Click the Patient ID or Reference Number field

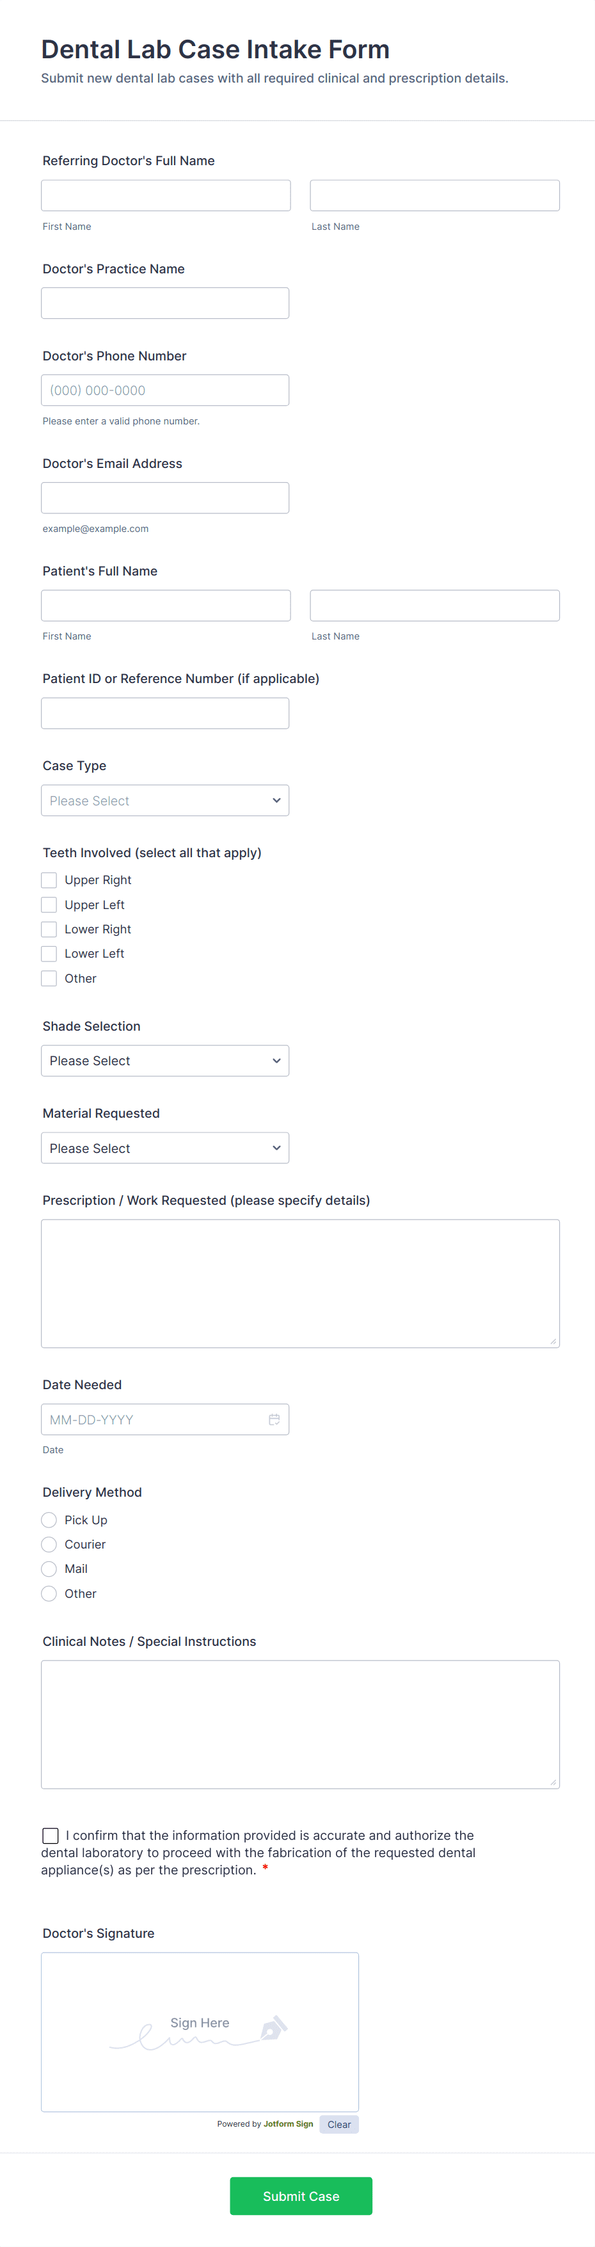(164, 714)
